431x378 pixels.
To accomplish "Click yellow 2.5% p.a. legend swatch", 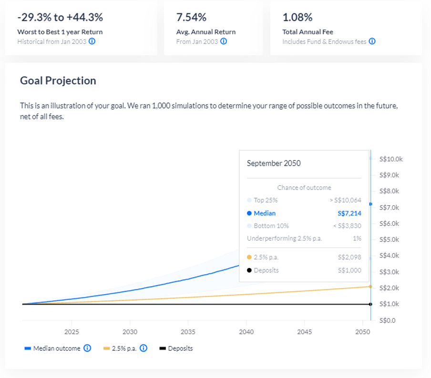I will [106, 348].
